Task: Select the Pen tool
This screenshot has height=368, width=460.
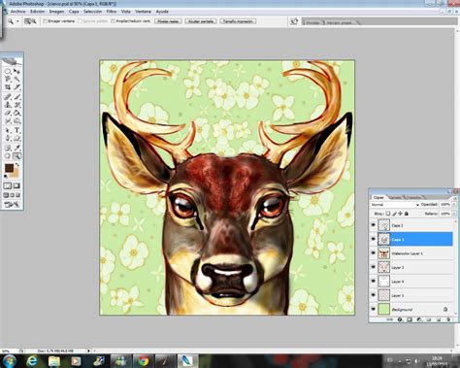Action: (x=8, y=139)
